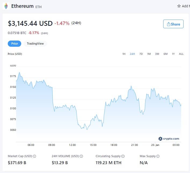Open info icon next to Circulating Supply
The width and height of the screenshot is (190, 173).
[x=123, y=156]
